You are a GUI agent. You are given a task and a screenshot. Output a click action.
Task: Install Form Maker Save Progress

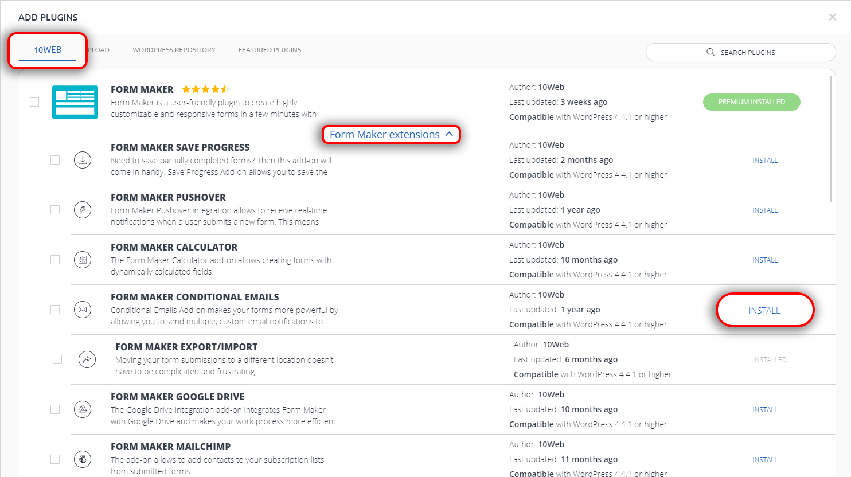point(765,161)
